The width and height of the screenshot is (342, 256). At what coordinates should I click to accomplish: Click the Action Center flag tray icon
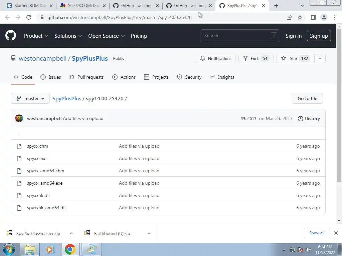(300, 250)
